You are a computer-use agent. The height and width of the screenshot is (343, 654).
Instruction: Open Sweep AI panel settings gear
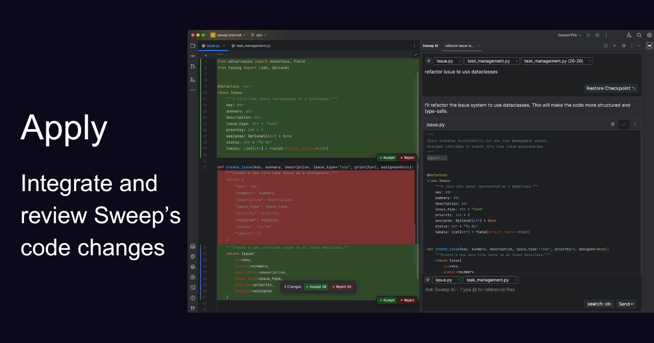click(x=623, y=46)
